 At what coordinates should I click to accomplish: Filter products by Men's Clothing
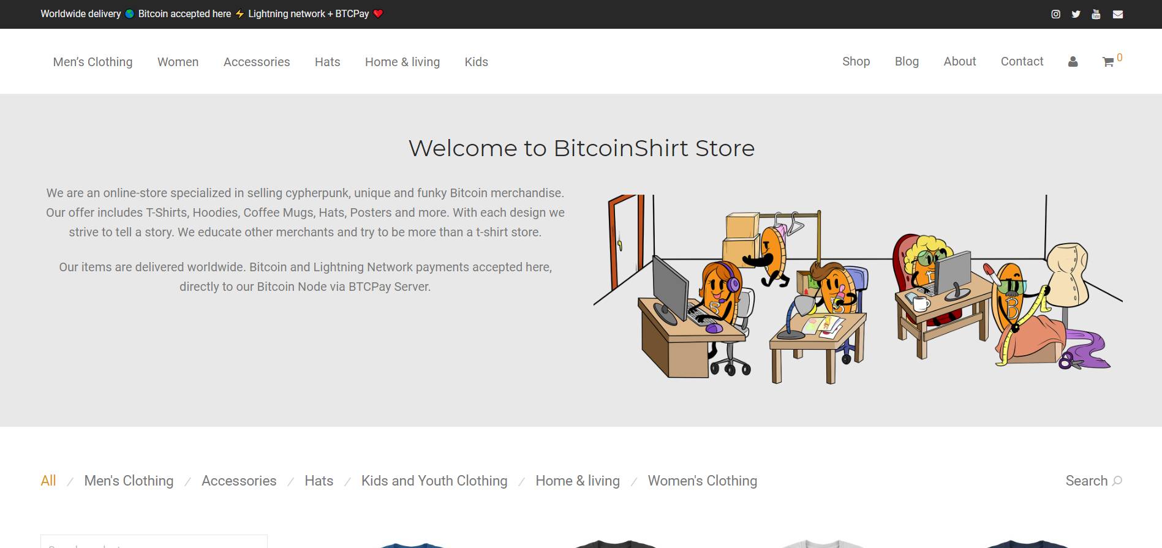coord(129,481)
